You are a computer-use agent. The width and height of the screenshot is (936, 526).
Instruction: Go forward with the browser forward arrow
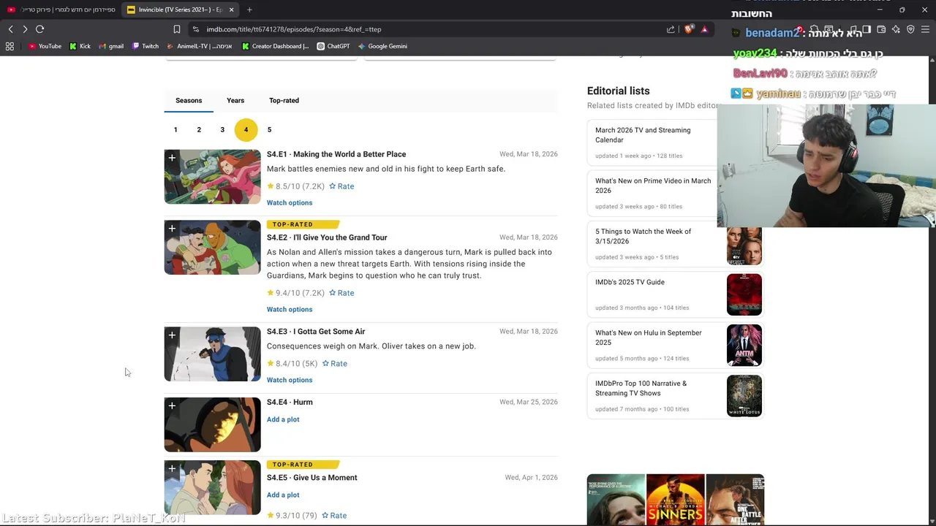25,29
